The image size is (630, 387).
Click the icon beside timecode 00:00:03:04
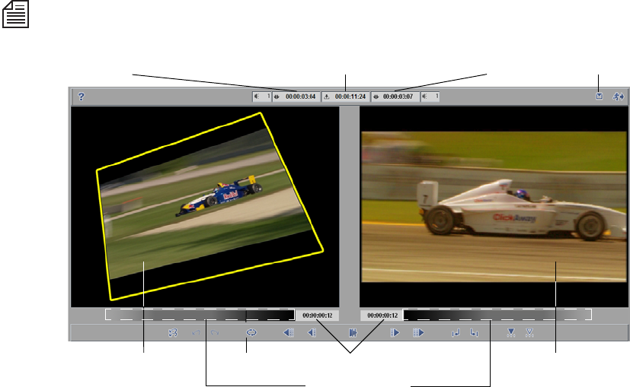277,97
